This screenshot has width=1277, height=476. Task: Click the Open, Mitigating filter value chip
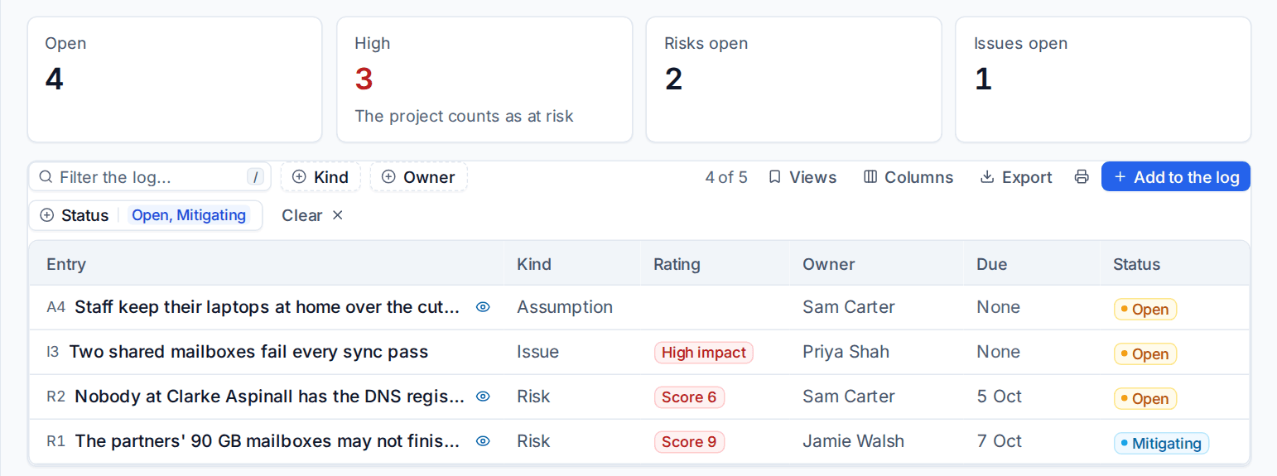tap(189, 215)
